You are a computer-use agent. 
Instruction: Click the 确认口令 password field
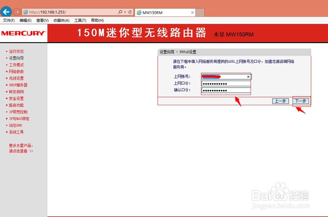(x=226, y=90)
